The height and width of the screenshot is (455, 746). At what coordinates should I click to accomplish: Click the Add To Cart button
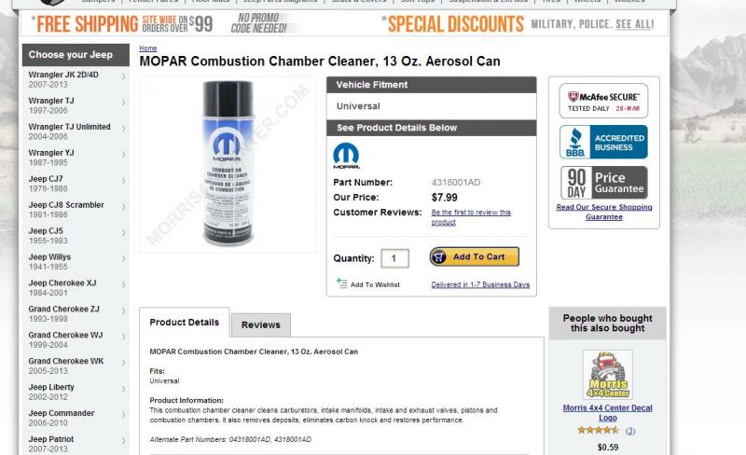(x=475, y=256)
